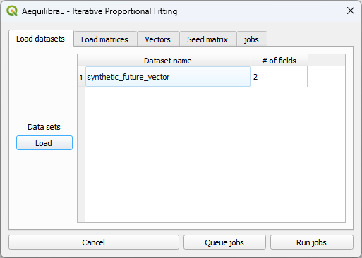The image size is (362, 258).
Task: Click the Queue jobs button
Action: [x=224, y=242]
